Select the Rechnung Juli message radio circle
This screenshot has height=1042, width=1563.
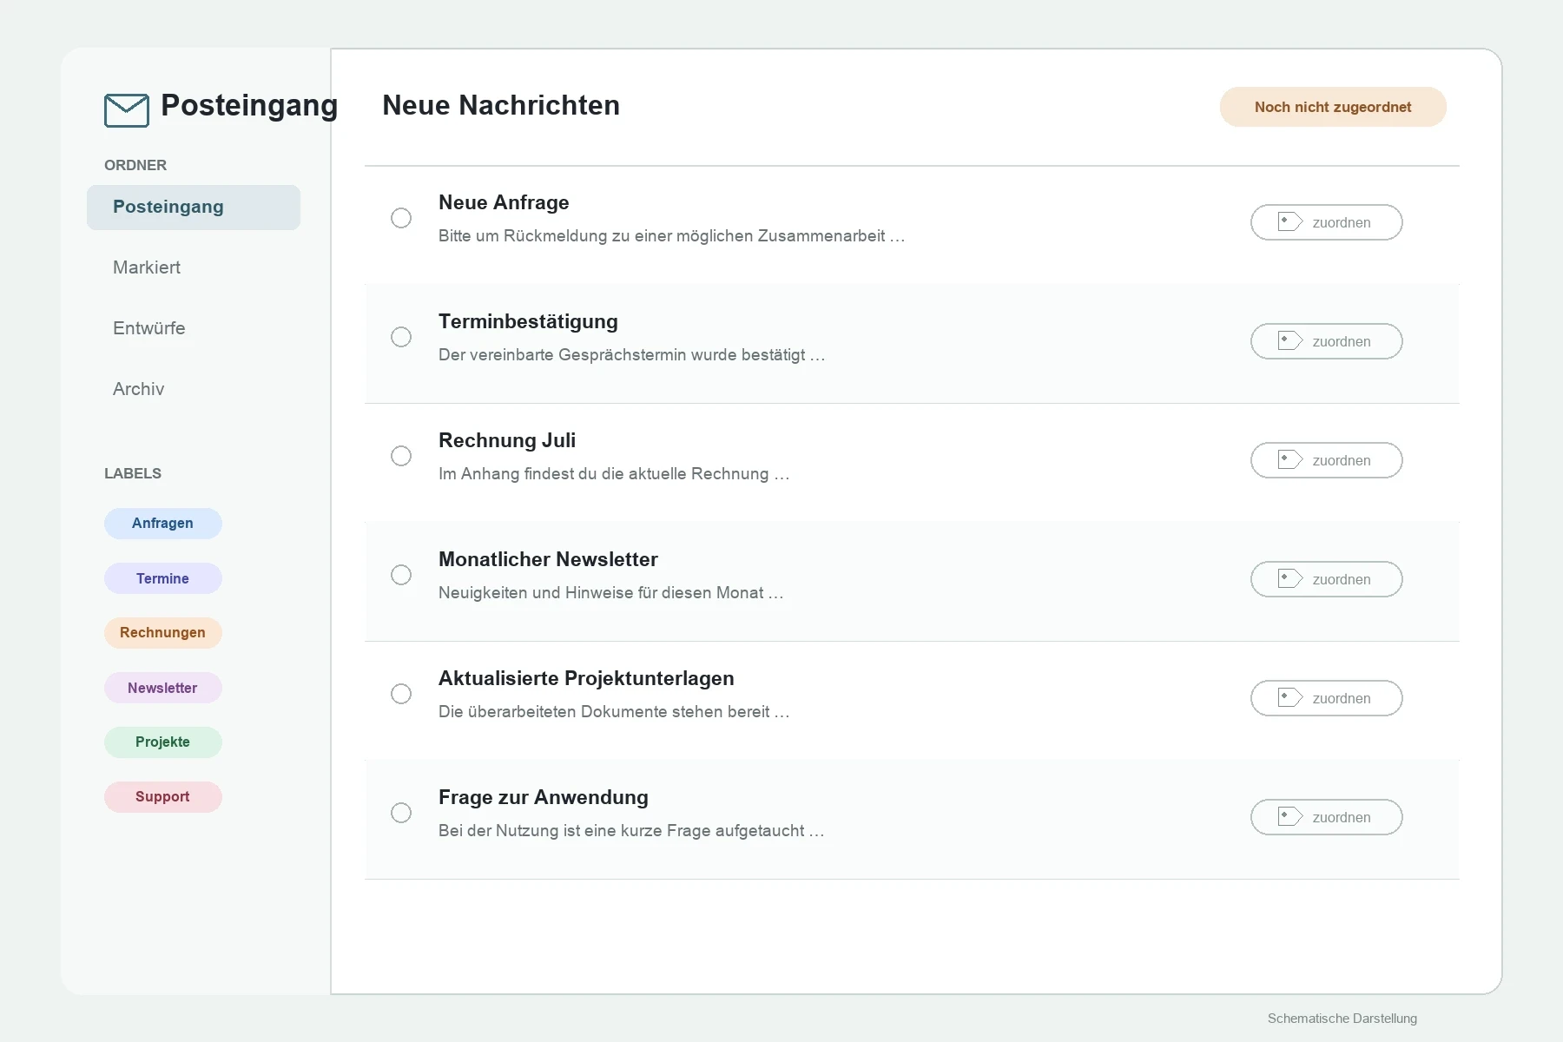pyautogui.click(x=401, y=456)
